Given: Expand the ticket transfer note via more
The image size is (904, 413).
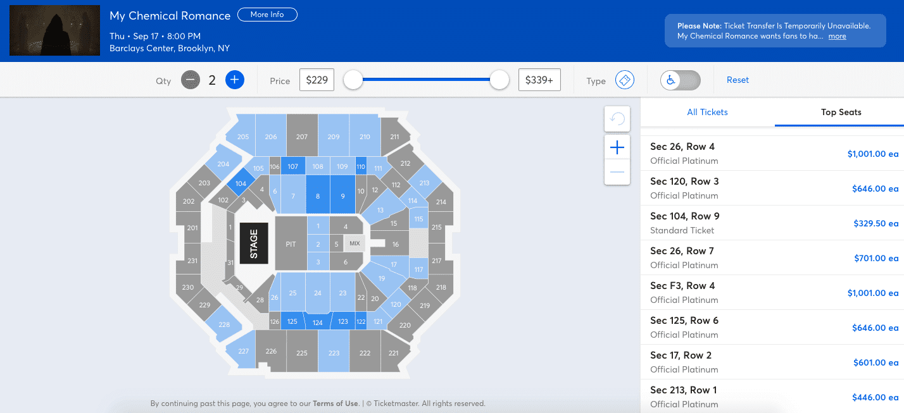Looking at the screenshot, I should 837,36.
